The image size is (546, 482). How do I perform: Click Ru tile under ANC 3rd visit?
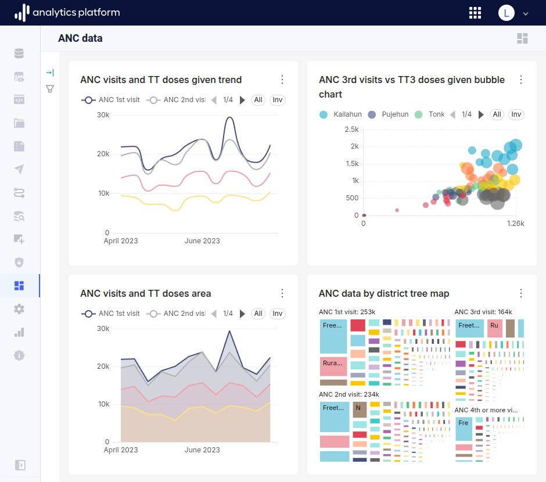[x=495, y=329]
